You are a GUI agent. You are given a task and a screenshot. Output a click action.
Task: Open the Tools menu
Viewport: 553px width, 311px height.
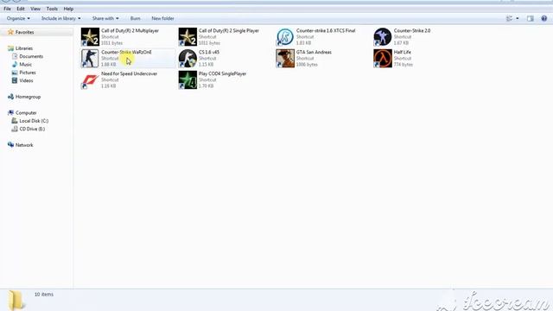coord(52,9)
